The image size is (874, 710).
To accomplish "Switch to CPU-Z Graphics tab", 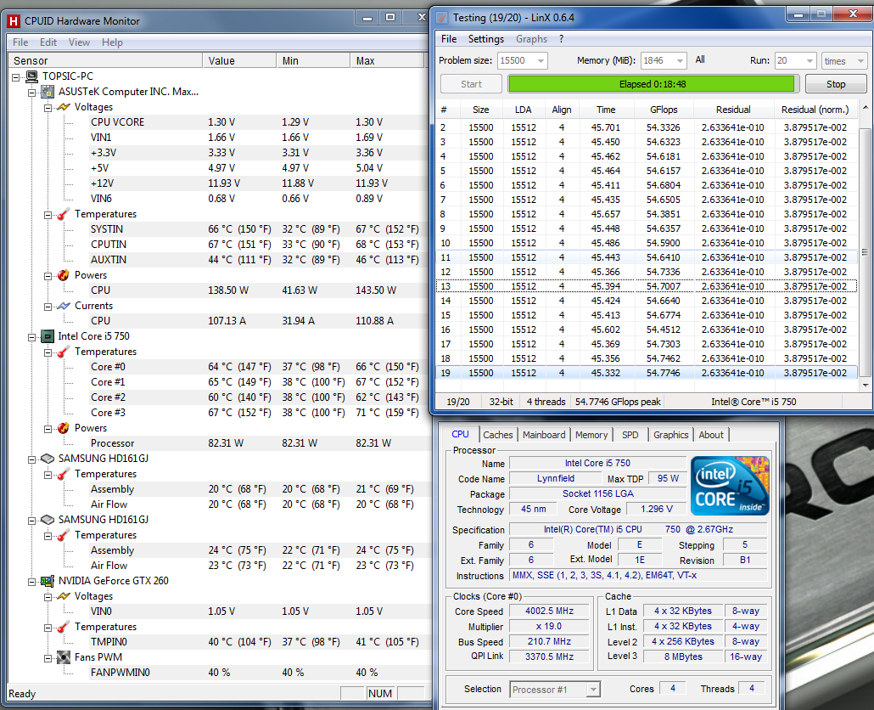I will pos(671,435).
